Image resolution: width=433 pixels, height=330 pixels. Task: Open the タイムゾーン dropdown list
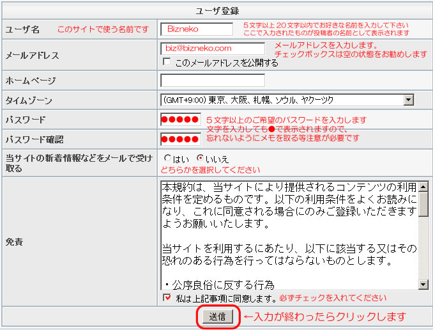click(x=287, y=100)
